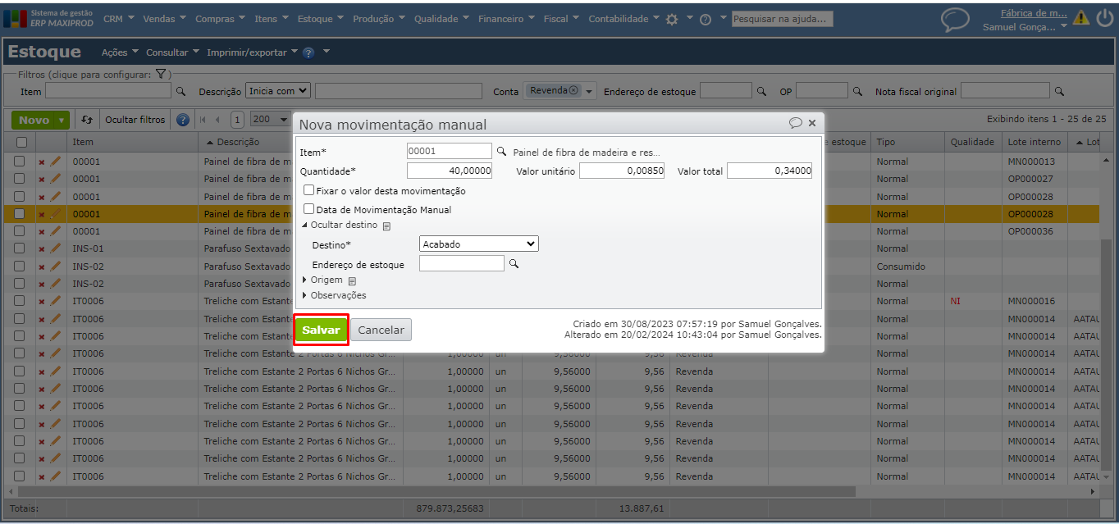Image resolution: width=1119 pixels, height=524 pixels.
Task: Open the settings gear icon
Action: click(672, 19)
